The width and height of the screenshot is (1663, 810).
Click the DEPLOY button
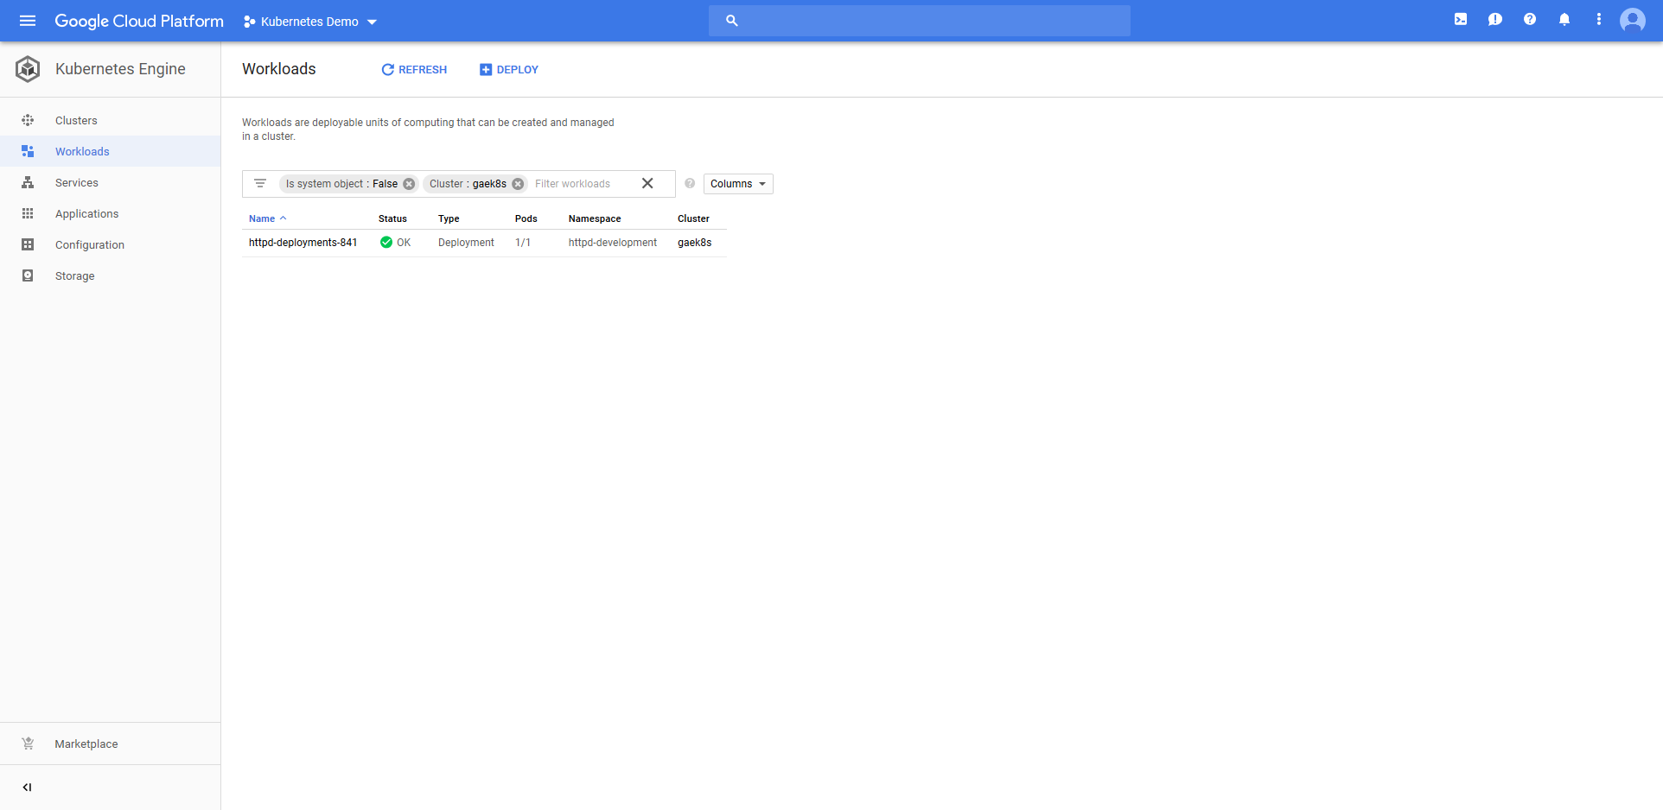(509, 70)
